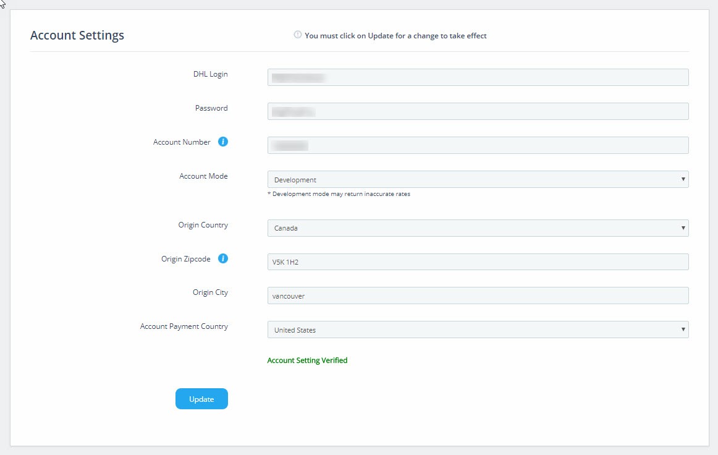The image size is (718, 455).
Task: Focus the Account Number input field
Action: click(478, 145)
